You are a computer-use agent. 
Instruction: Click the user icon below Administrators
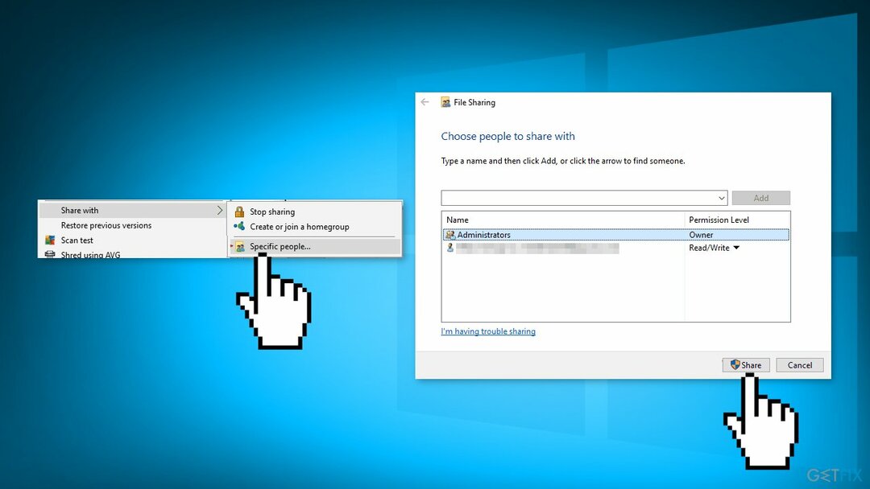point(450,248)
